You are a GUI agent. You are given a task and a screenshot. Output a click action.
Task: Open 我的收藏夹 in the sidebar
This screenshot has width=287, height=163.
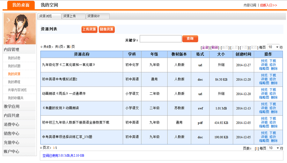pyautogui.click(x=16, y=98)
